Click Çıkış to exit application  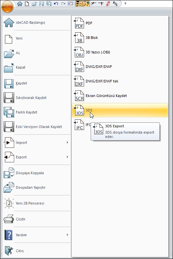[37, 251]
